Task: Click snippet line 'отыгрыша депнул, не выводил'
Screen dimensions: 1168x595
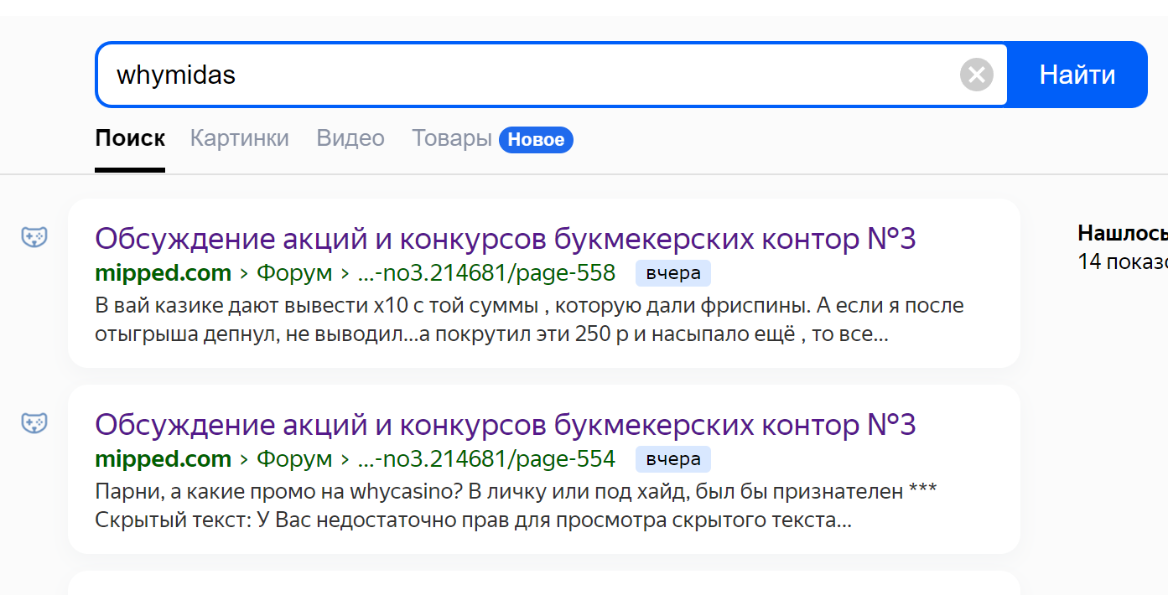Action: [x=491, y=335]
